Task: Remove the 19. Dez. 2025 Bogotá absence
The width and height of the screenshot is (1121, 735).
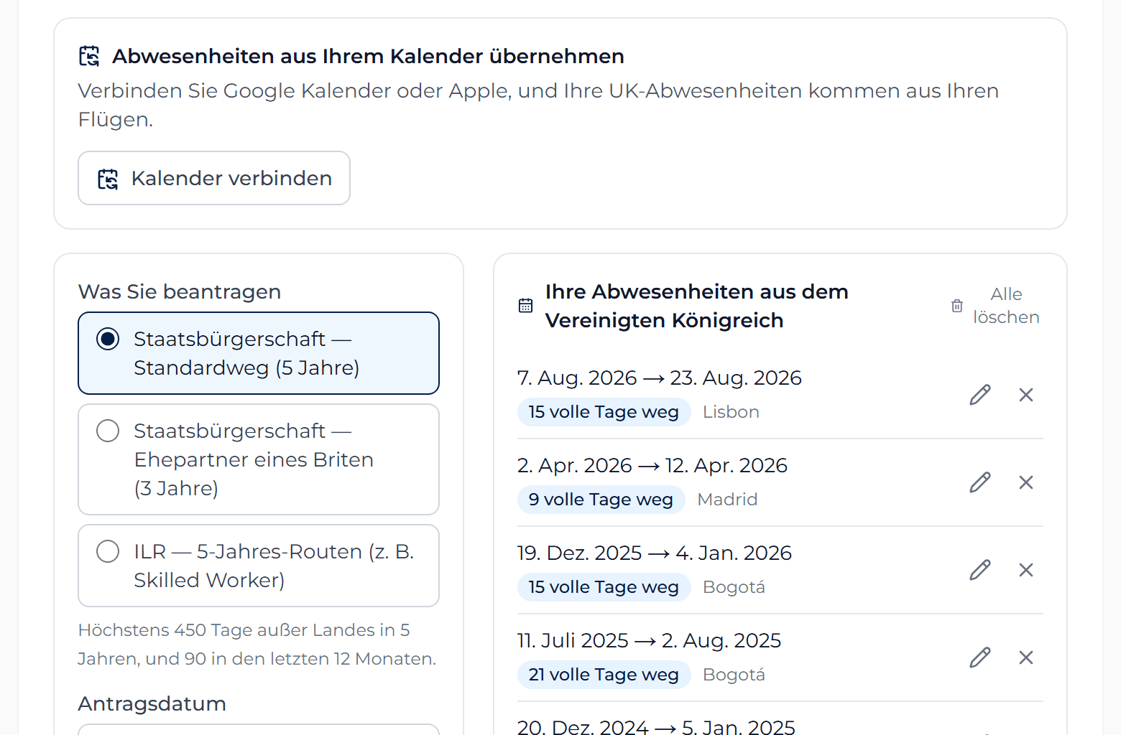Action: point(1026,570)
